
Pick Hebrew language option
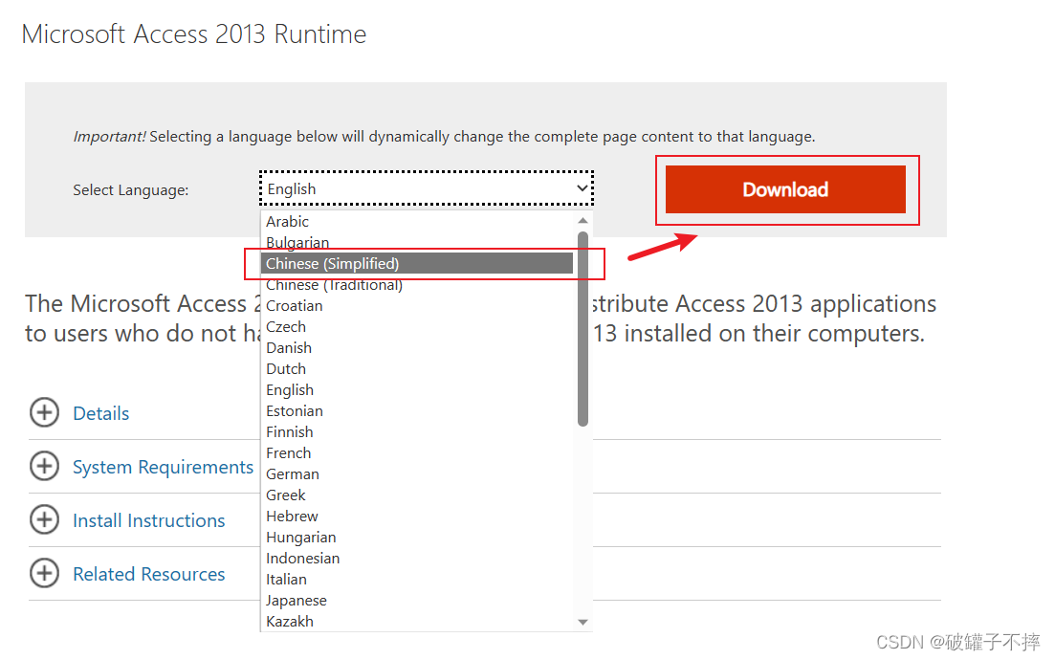pyautogui.click(x=417, y=516)
